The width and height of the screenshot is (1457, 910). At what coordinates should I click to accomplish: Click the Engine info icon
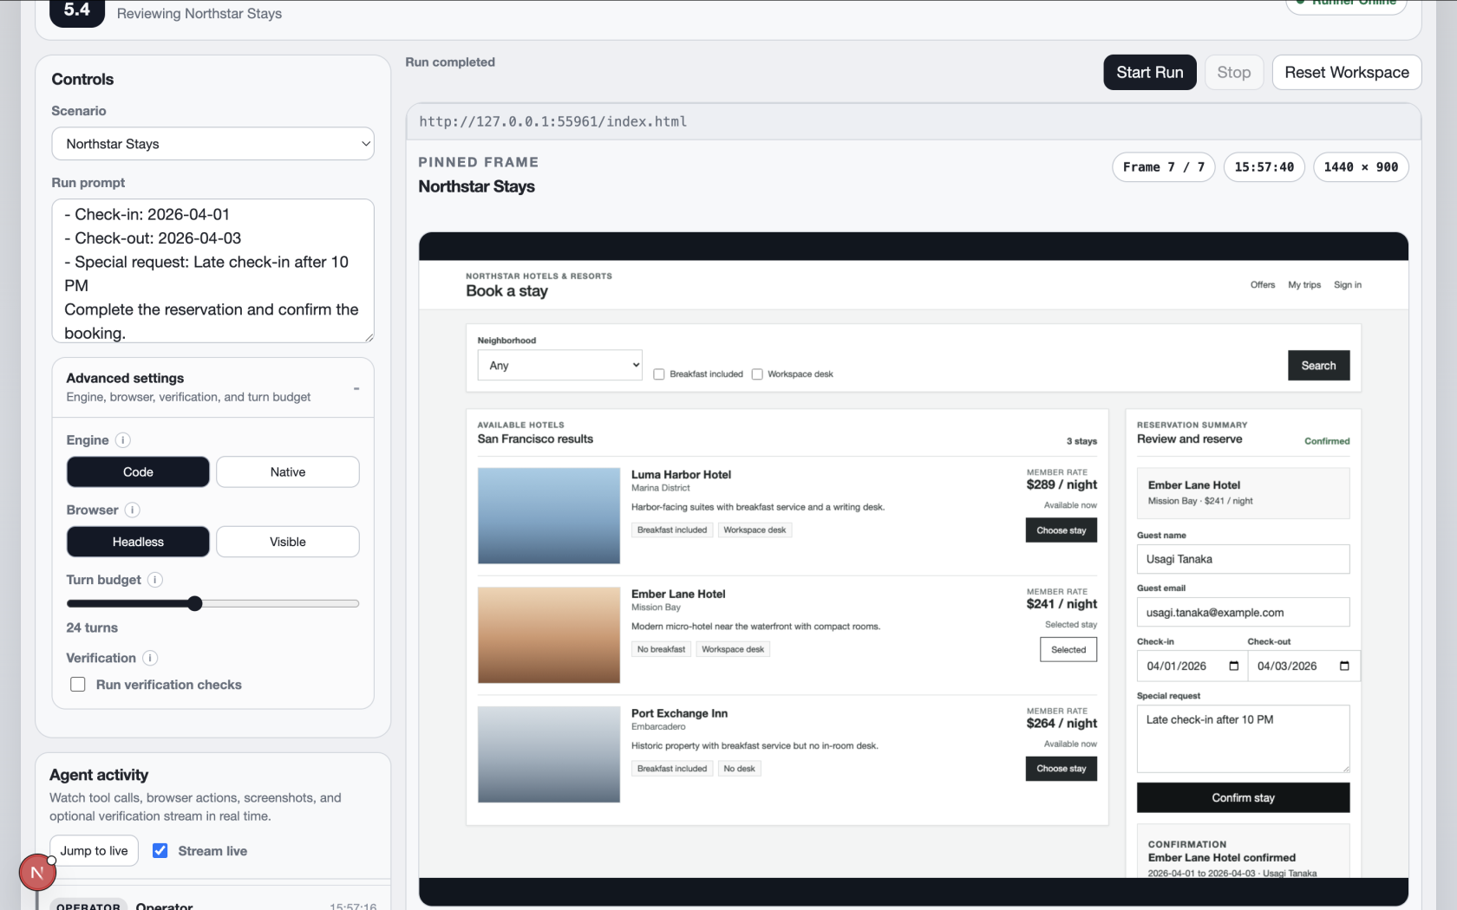pyautogui.click(x=123, y=440)
